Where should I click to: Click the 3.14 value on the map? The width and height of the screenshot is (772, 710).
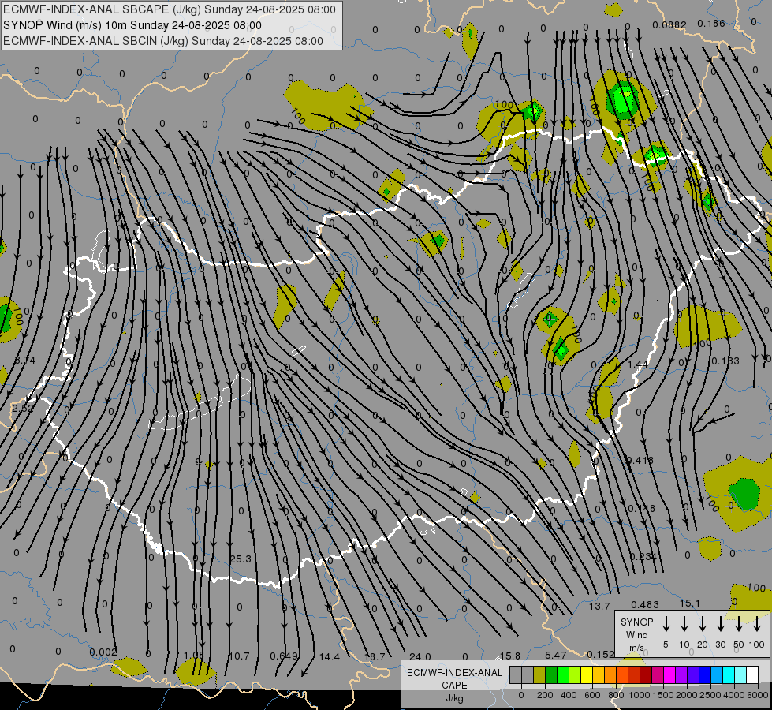coord(25,361)
